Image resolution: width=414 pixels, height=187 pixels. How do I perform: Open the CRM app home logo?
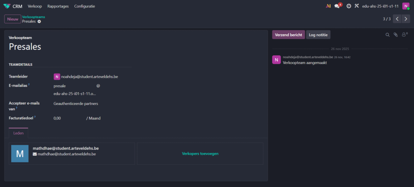point(7,6)
